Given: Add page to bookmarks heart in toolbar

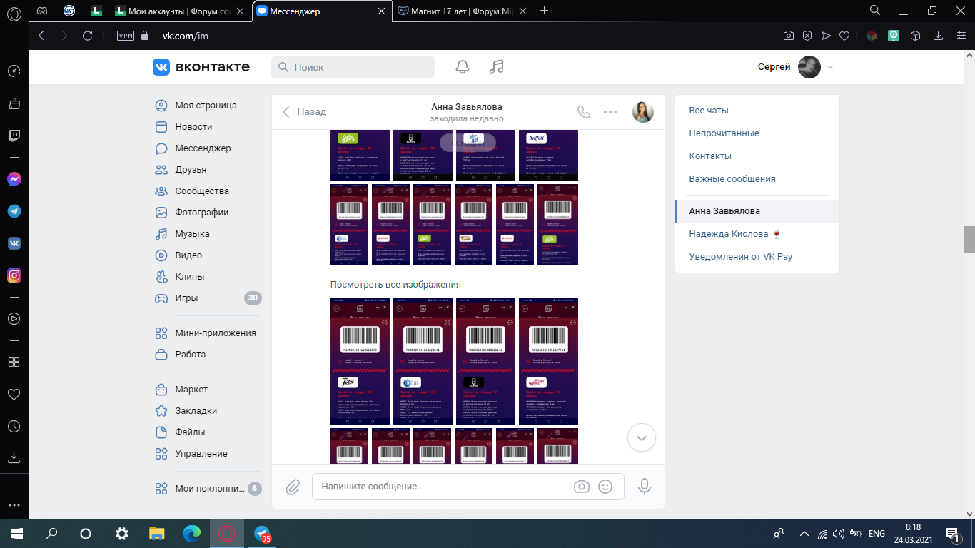Looking at the screenshot, I should 844,36.
